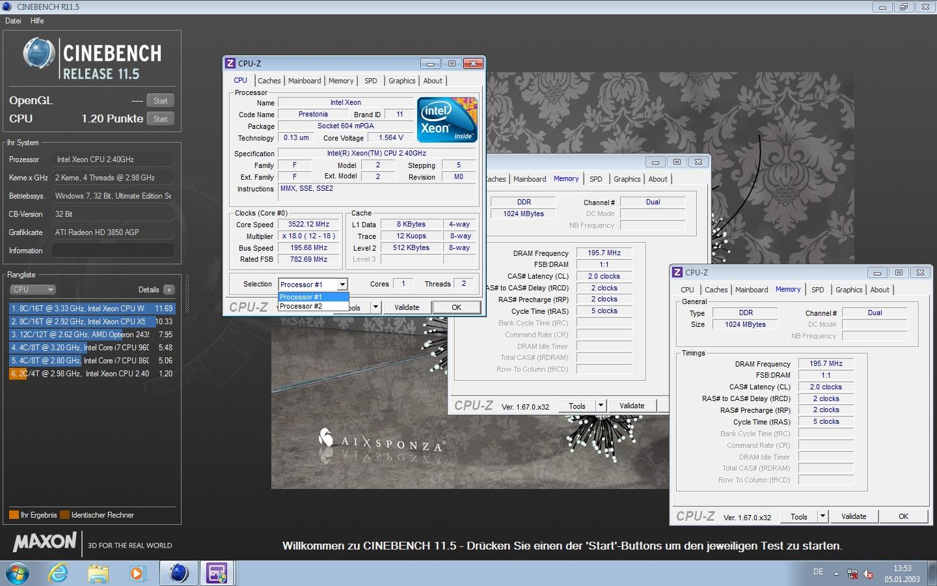Image resolution: width=937 pixels, height=586 pixels.
Task: Click the DE language indicator
Action: point(818,572)
